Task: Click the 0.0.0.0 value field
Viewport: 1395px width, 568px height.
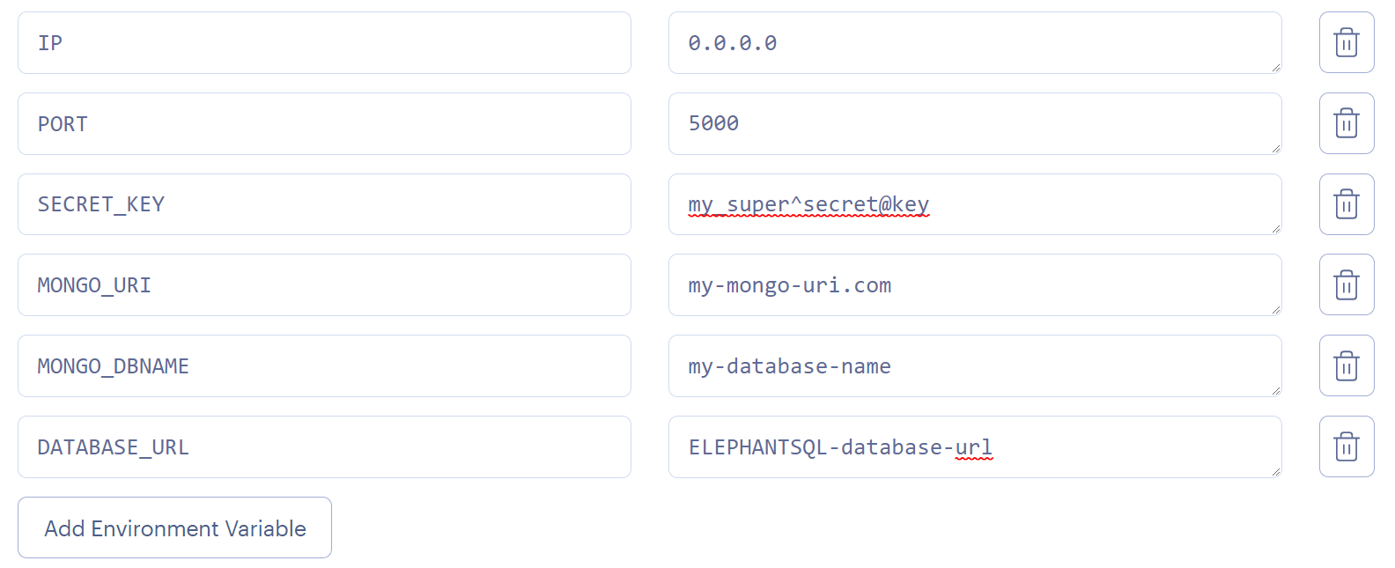Action: [975, 42]
